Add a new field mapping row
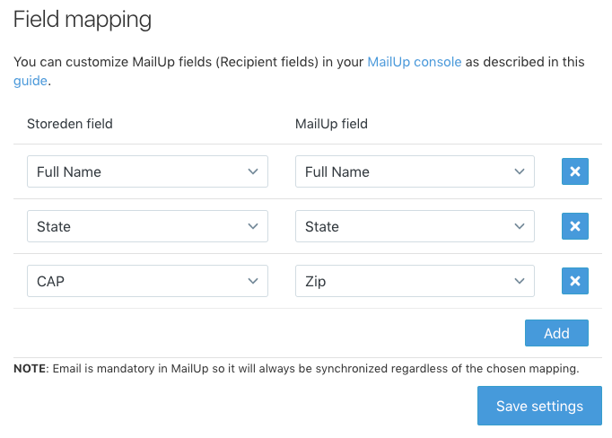The image size is (612, 438). coord(556,333)
